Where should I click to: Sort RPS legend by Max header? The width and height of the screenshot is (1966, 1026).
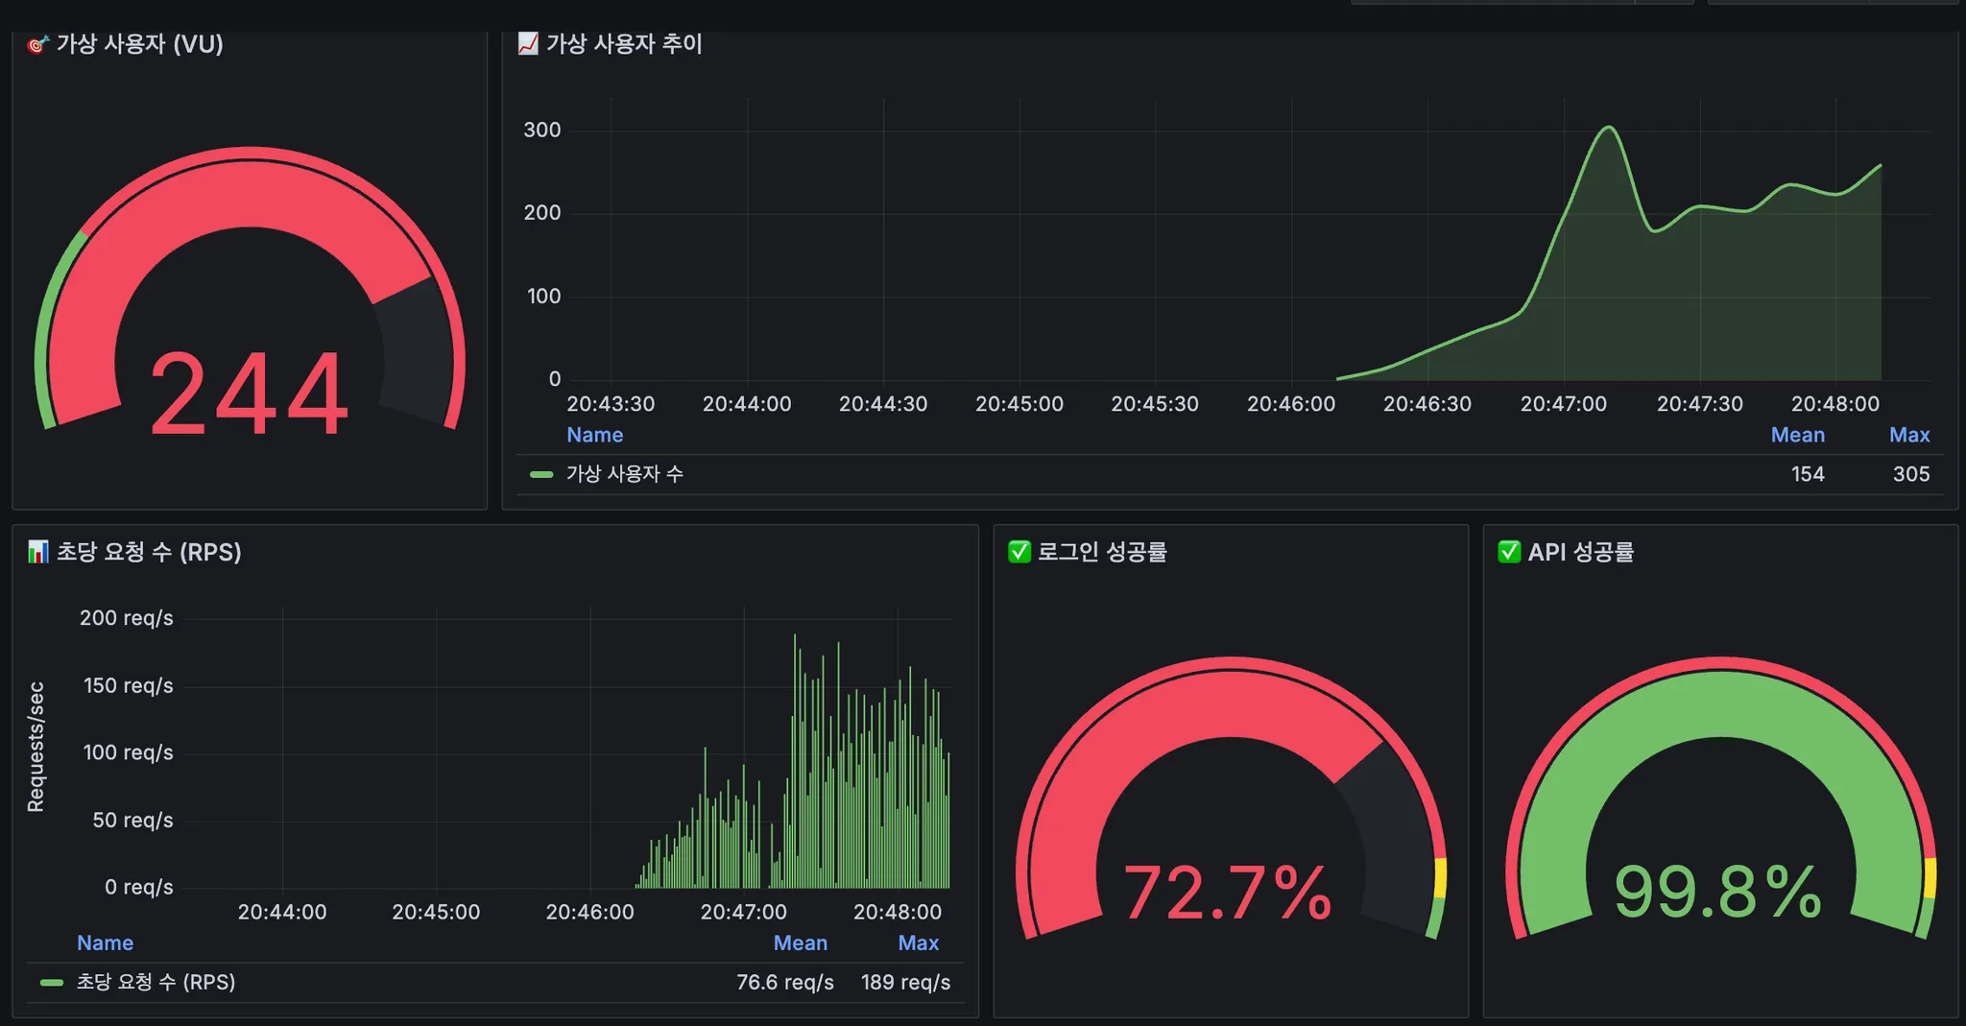tap(919, 942)
